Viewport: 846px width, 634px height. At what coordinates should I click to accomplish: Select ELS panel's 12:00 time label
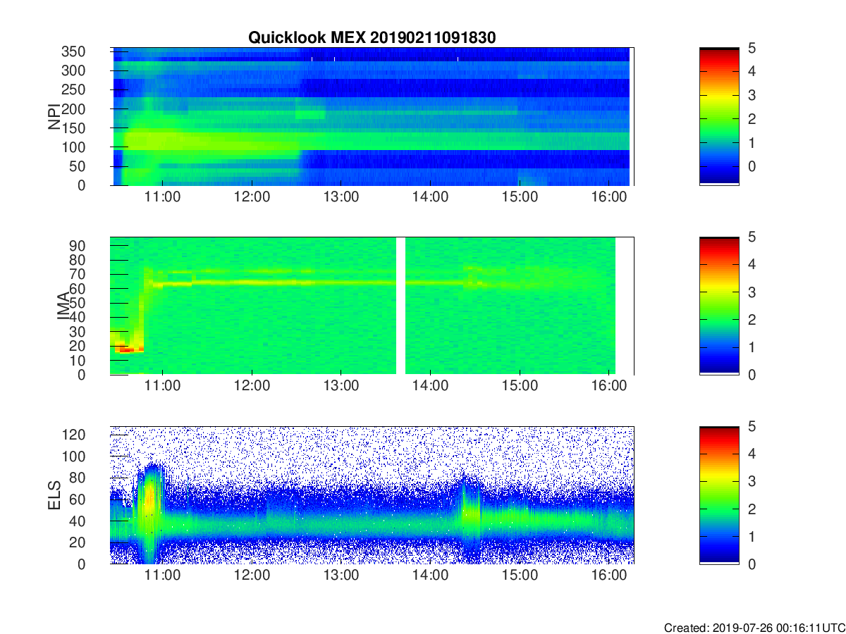252,576
